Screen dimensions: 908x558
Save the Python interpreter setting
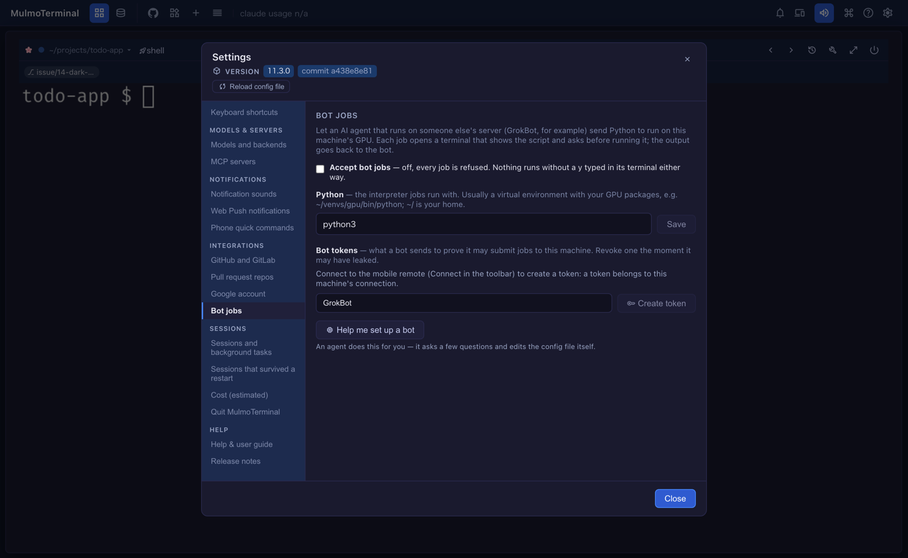click(676, 224)
